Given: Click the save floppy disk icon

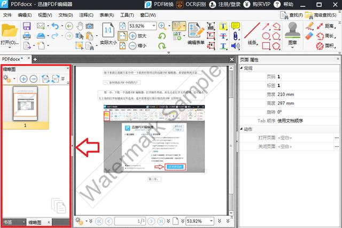Looking at the screenshot, I should click(x=27, y=26).
